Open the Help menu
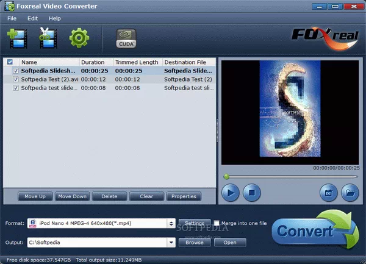The height and width of the screenshot is (264, 366). pos(55,18)
